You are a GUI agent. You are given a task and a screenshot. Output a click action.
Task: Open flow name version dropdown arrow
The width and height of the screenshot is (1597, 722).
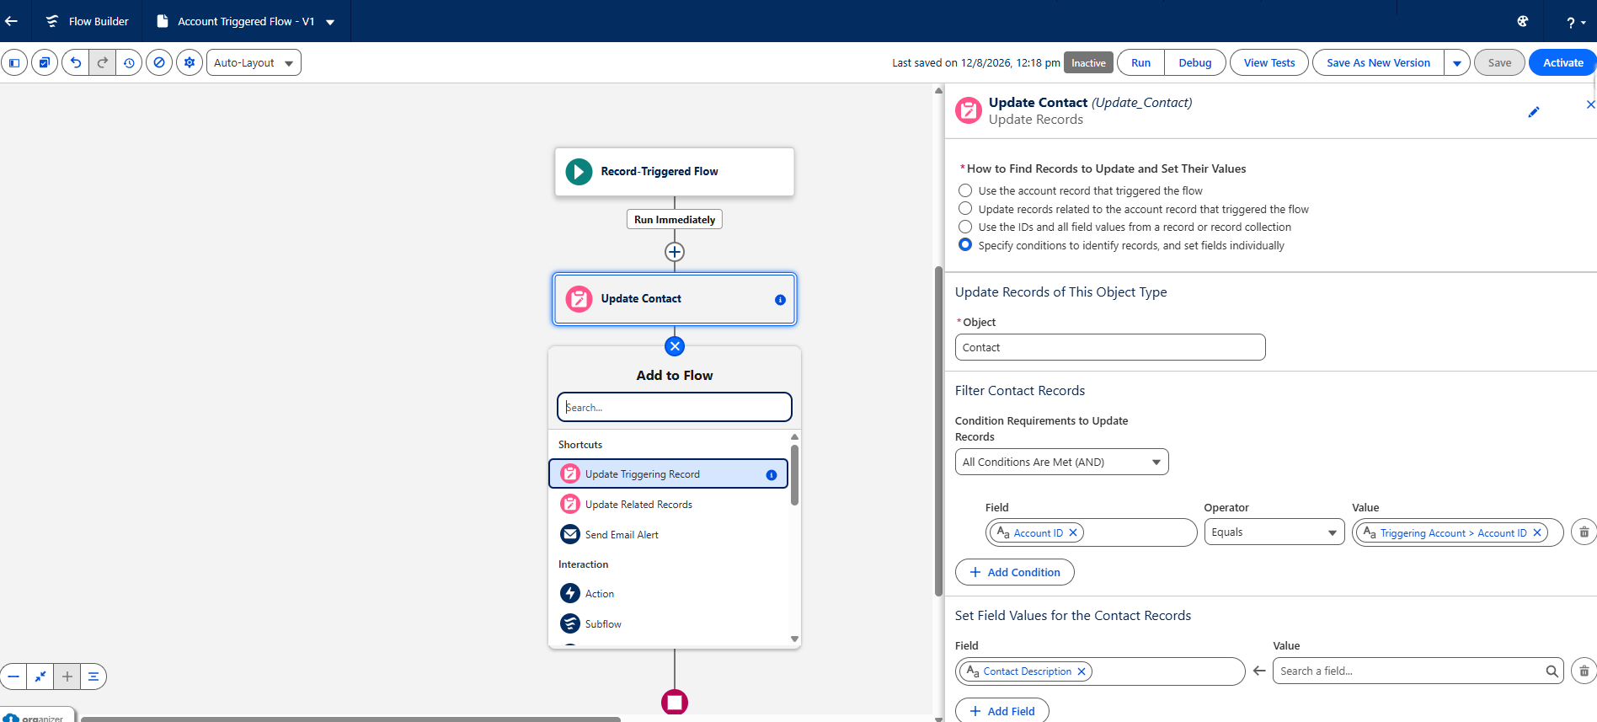click(330, 22)
